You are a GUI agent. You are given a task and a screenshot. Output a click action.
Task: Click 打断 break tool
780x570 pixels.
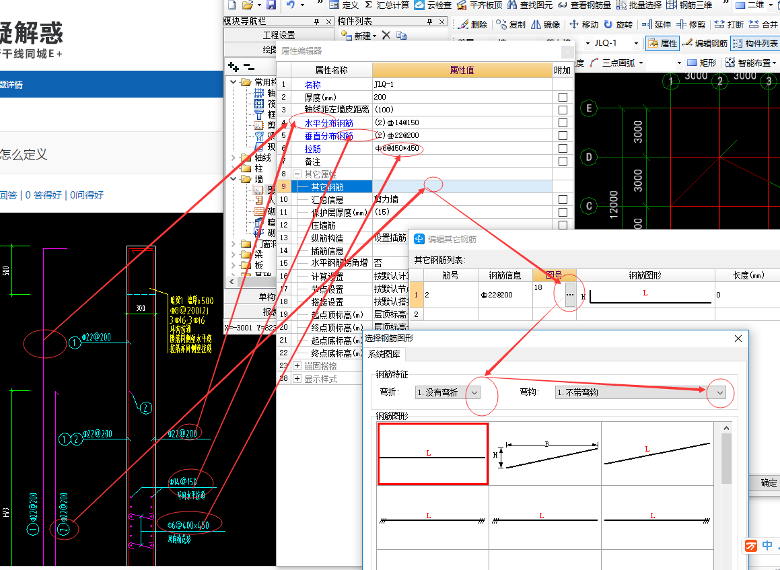click(x=730, y=24)
